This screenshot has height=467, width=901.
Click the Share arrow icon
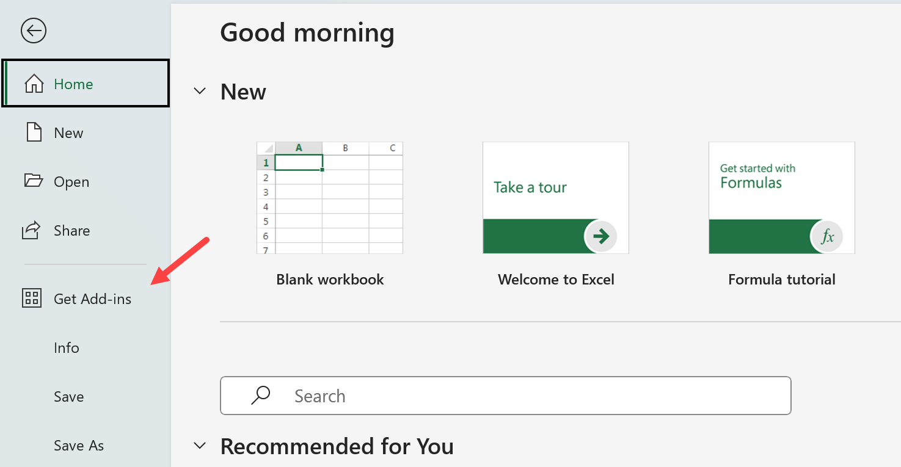click(31, 230)
